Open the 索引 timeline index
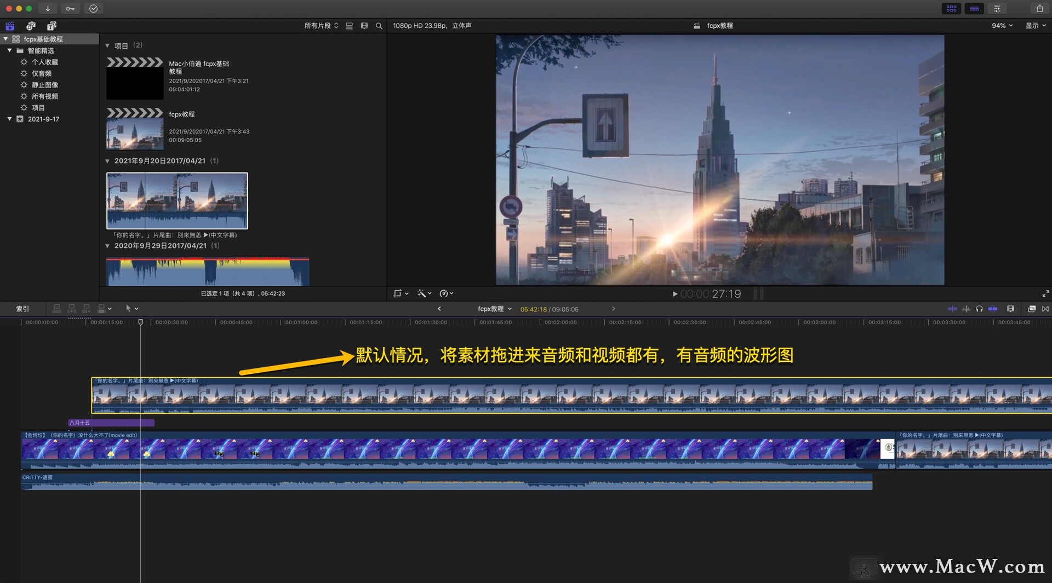Viewport: 1052px width, 583px height. tap(22, 309)
